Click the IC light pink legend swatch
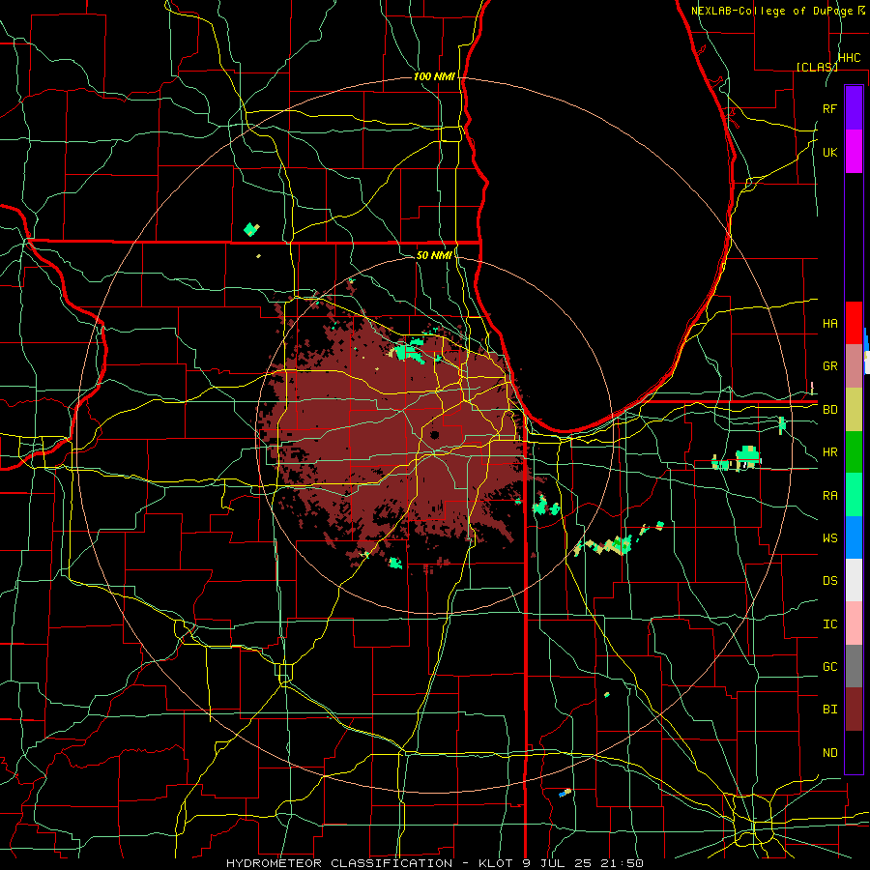Image resolution: width=870 pixels, height=870 pixels. (854, 623)
